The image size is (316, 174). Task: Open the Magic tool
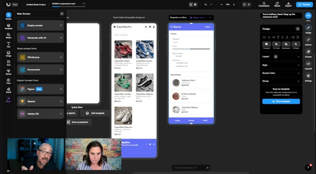8,99
